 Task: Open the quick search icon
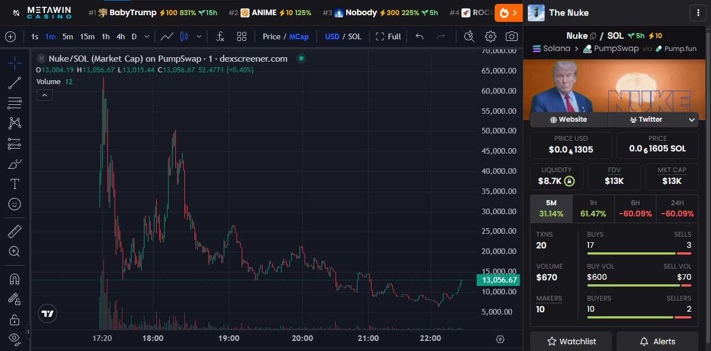[469, 36]
